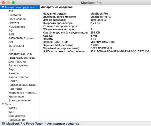Click the 2,7 ГГц processor speed value

point(95,23)
